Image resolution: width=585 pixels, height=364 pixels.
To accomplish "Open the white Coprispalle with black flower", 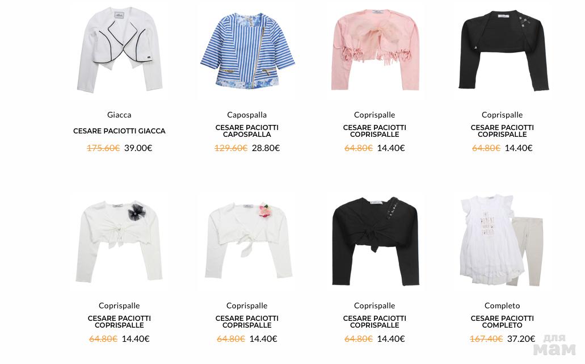I will (x=119, y=241).
